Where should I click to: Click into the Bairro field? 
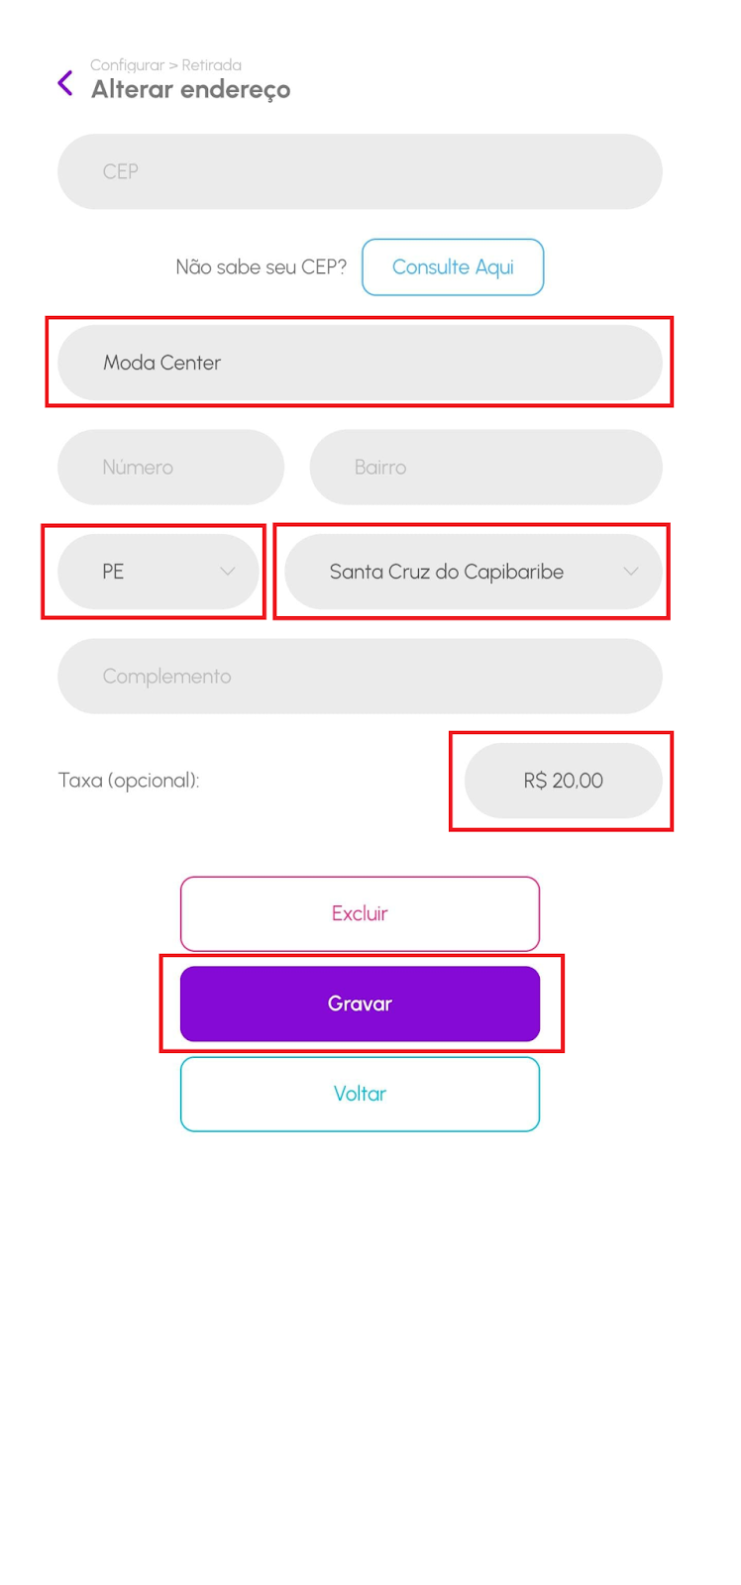tap(485, 467)
